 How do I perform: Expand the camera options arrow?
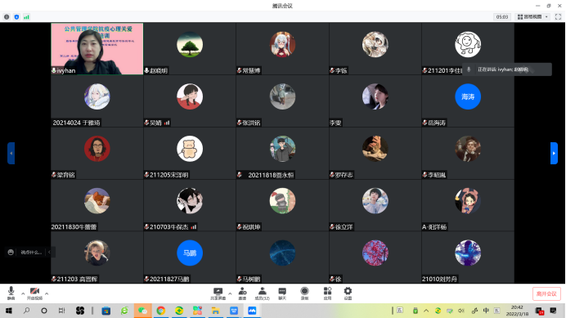(47, 293)
